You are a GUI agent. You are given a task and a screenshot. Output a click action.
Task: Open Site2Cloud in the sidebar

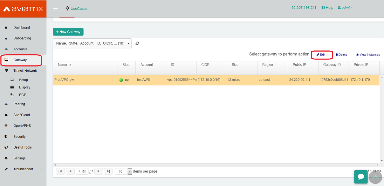click(22, 115)
